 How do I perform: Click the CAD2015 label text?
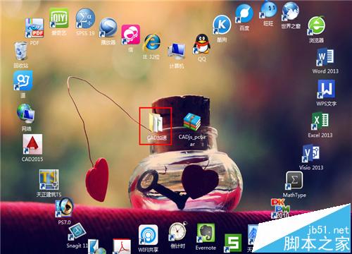(32, 159)
